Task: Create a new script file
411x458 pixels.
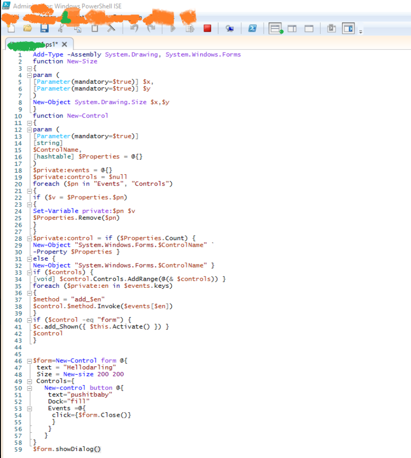Action: [11, 28]
